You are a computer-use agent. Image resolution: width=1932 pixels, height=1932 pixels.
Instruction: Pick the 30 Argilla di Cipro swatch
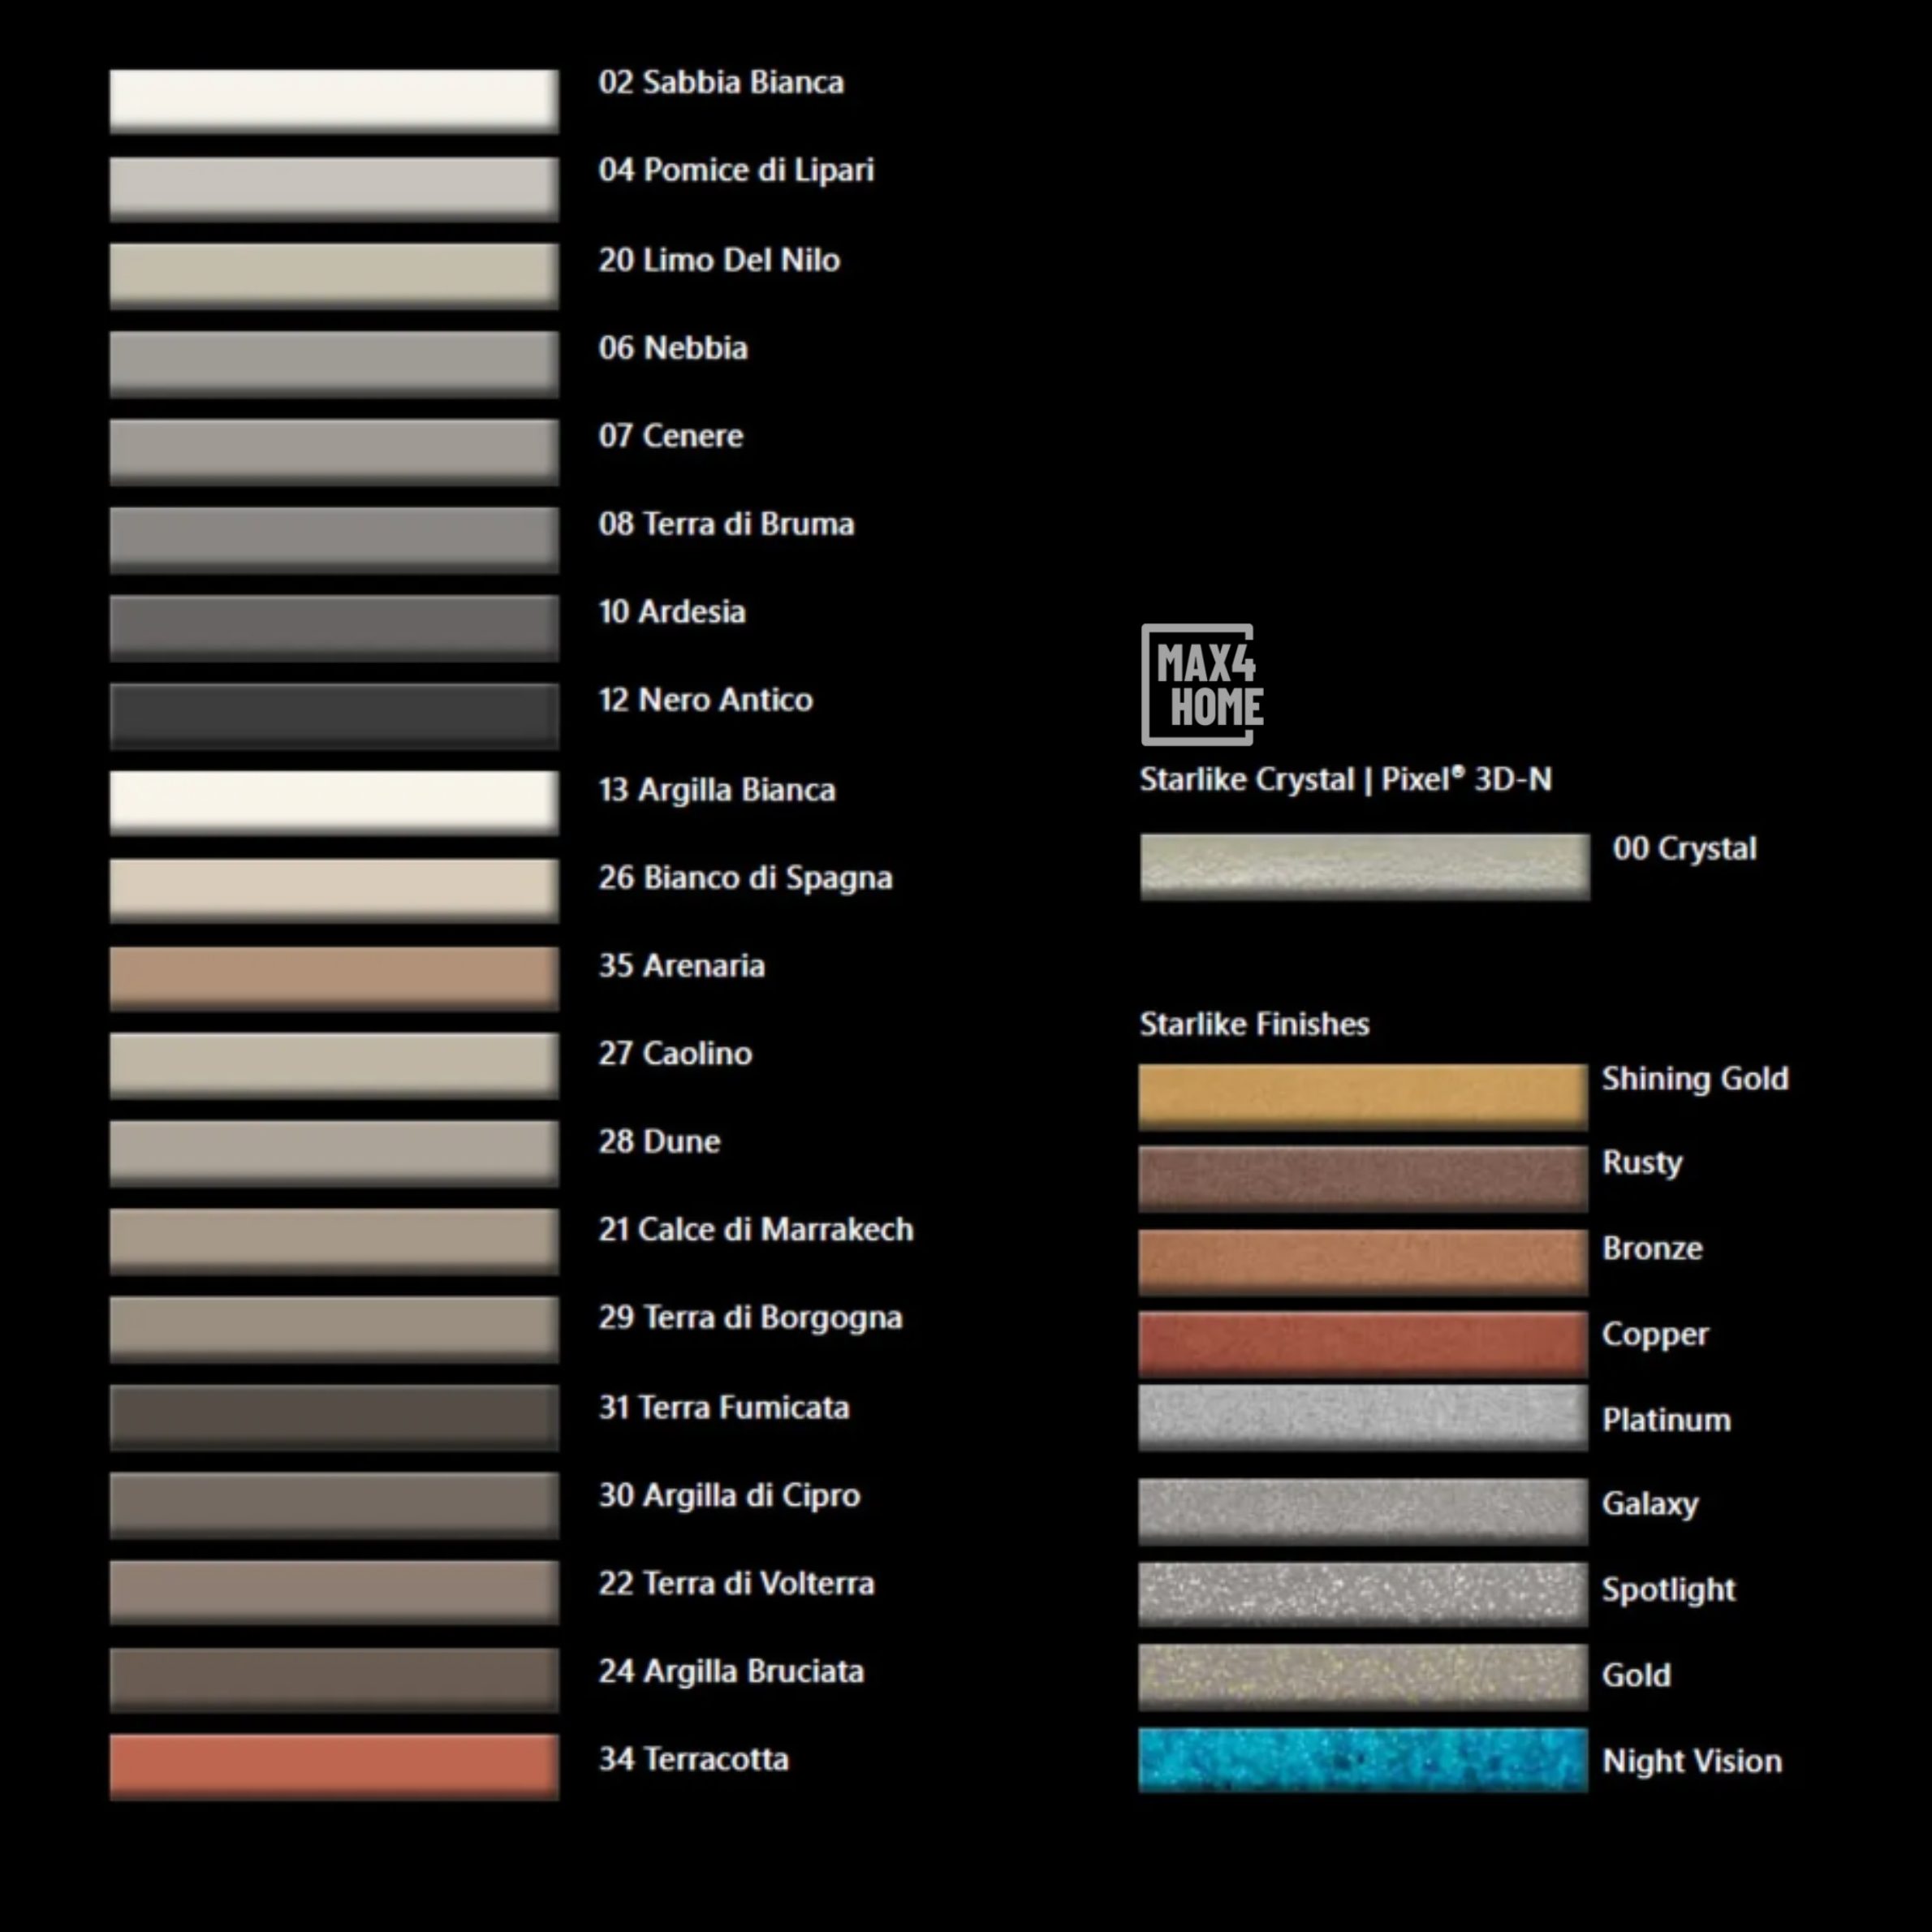pyautogui.click(x=334, y=1505)
